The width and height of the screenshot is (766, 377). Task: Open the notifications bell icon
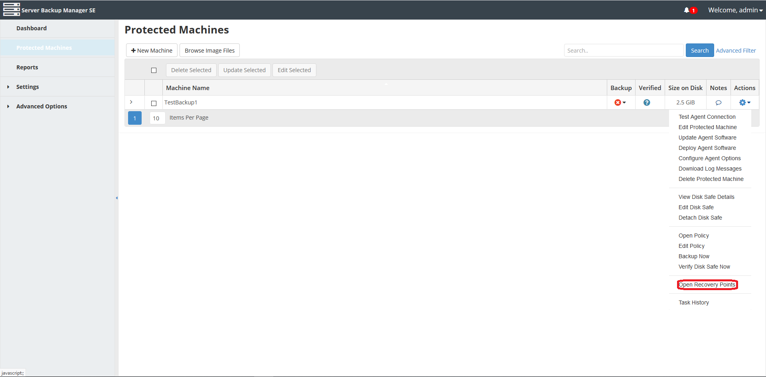tap(687, 10)
